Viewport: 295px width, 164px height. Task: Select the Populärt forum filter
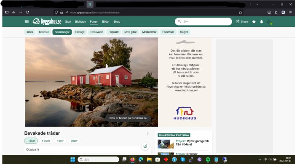pyautogui.click(x=113, y=32)
